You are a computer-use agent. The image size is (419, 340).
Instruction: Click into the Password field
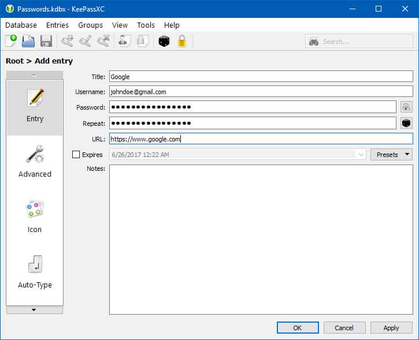tap(253, 107)
